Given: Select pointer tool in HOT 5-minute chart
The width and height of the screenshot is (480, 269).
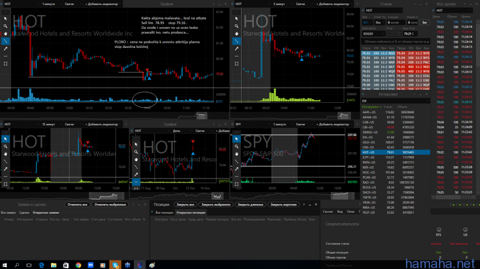Looking at the screenshot, I should tap(236, 18).
